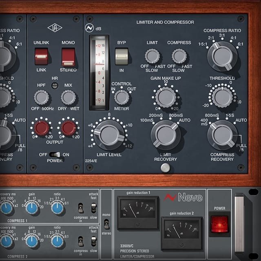261x261 pixels.
Task: Toggle the UNLINK/LINK red switch
Action: (41, 57)
